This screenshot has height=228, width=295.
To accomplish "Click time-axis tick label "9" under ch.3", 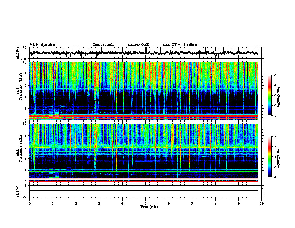I will pyautogui.click(x=238, y=203).
